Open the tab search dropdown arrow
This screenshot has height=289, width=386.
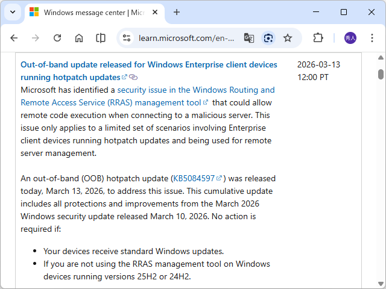tap(13, 12)
